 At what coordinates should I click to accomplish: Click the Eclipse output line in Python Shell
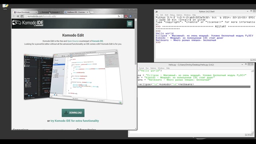[204, 36]
